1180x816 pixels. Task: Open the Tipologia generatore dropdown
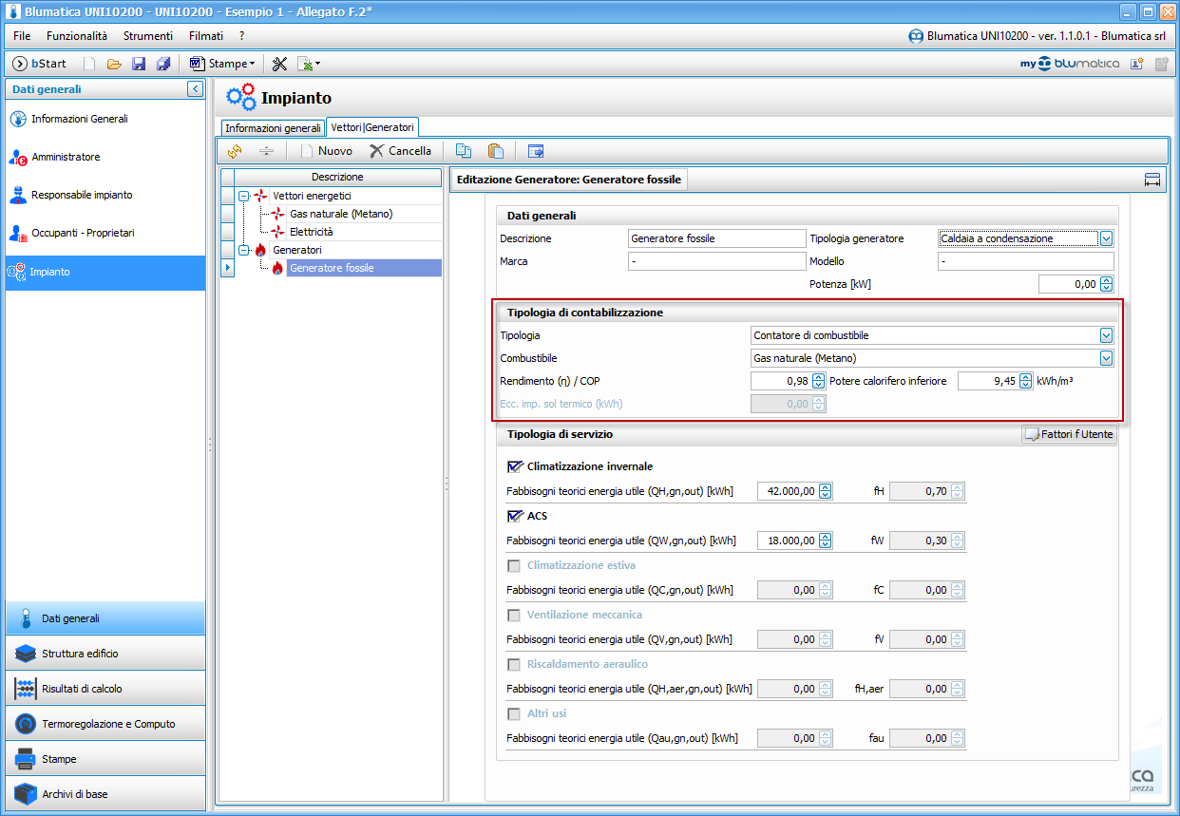[1106, 238]
